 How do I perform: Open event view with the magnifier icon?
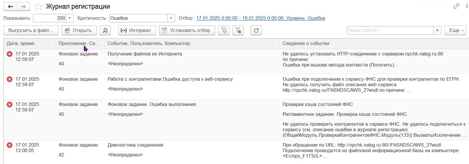[105, 30]
